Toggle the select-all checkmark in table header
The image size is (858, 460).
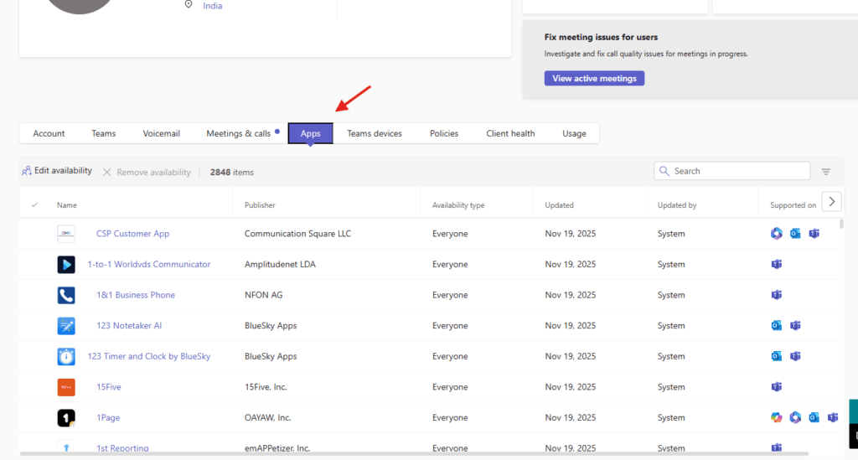click(x=34, y=205)
